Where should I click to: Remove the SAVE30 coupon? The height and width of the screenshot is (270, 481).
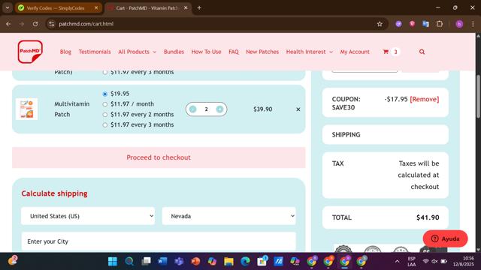(x=425, y=99)
